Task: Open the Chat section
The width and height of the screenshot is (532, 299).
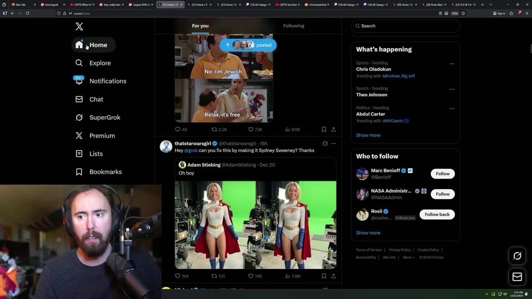Action: (89, 99)
